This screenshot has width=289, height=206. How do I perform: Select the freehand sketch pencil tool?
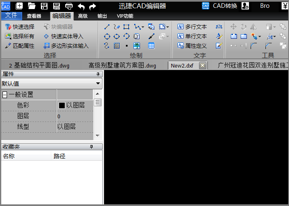point(117,27)
